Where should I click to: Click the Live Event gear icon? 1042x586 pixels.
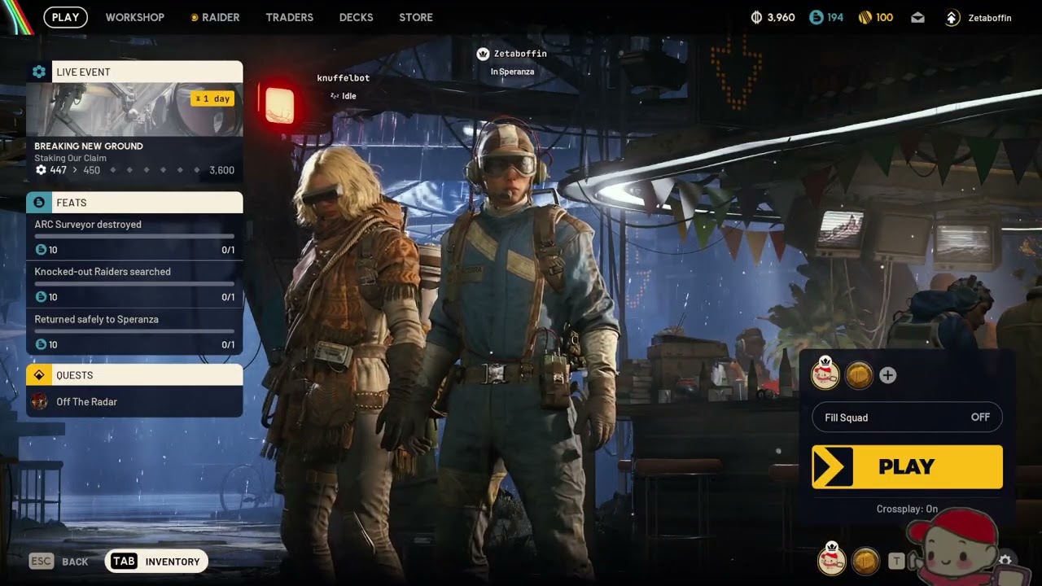[38, 72]
